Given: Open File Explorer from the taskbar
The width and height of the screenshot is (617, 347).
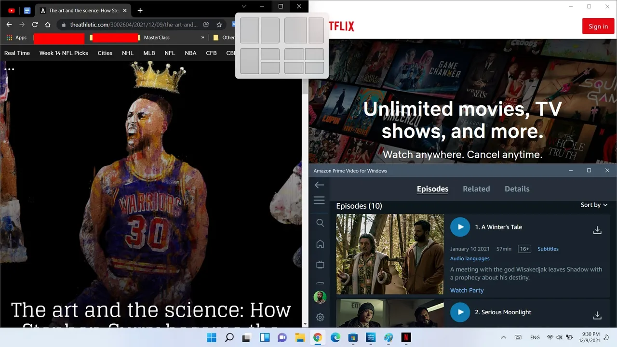Looking at the screenshot, I should pyautogui.click(x=300, y=337).
